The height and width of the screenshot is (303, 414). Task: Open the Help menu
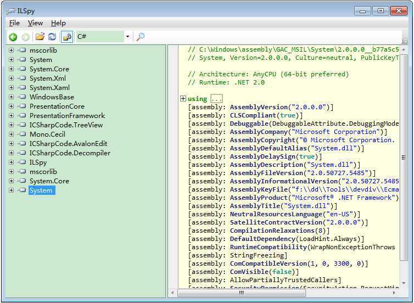pos(58,23)
